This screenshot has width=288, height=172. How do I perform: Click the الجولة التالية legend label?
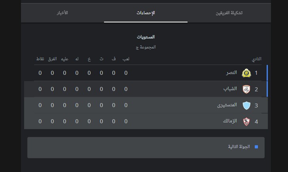[239, 147]
